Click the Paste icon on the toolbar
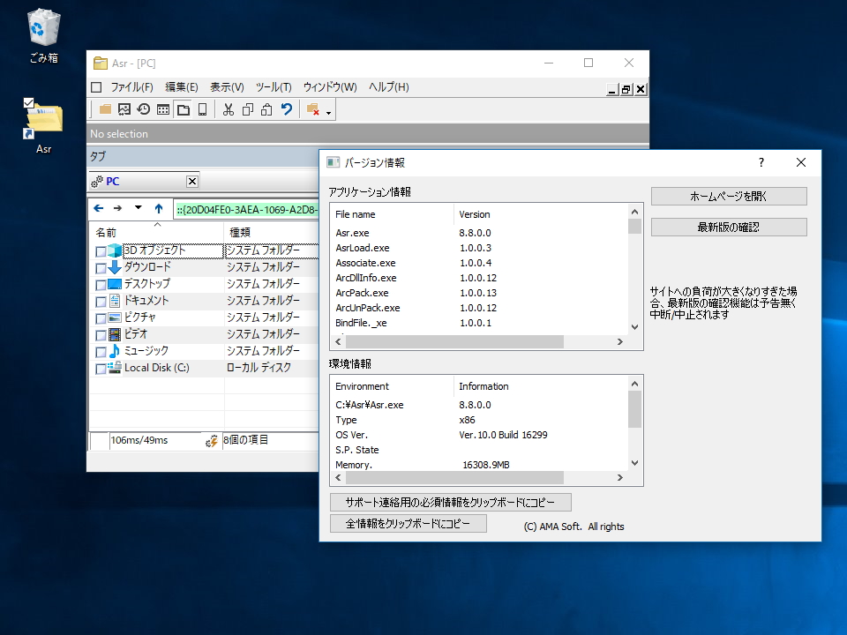The width and height of the screenshot is (847, 635). (x=266, y=108)
